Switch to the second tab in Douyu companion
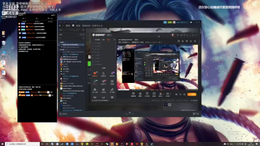Image resolution: width=260 pixels, height=146 pixels. pos(104,40)
